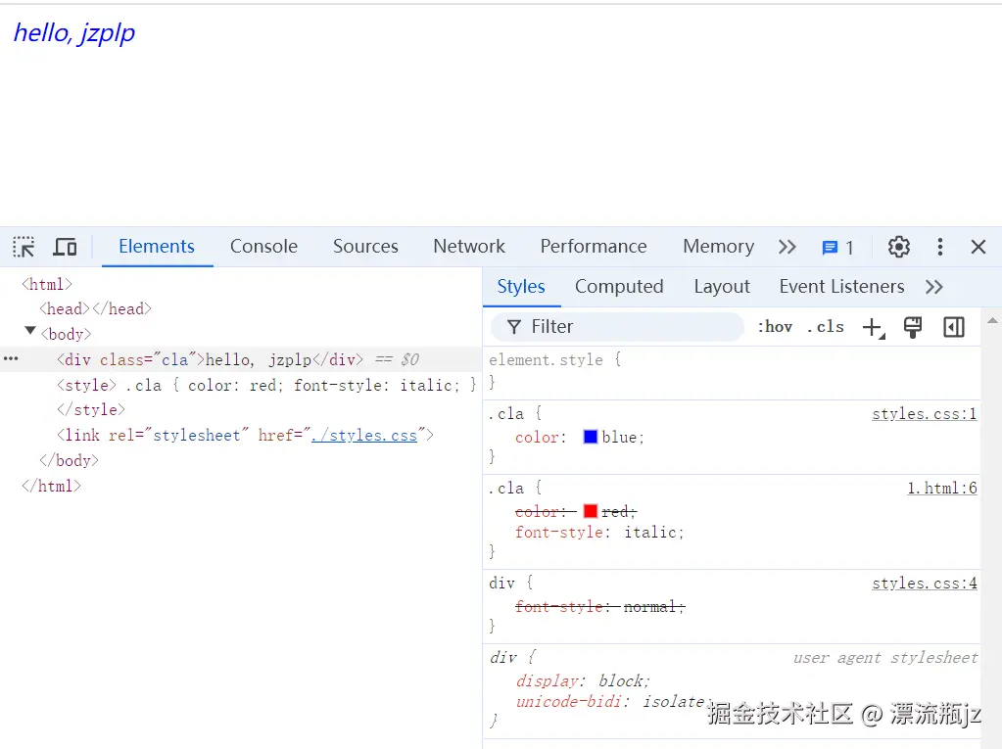The image size is (1002, 749).
Task: Toggle the device toolbar icon
Action: click(x=65, y=247)
